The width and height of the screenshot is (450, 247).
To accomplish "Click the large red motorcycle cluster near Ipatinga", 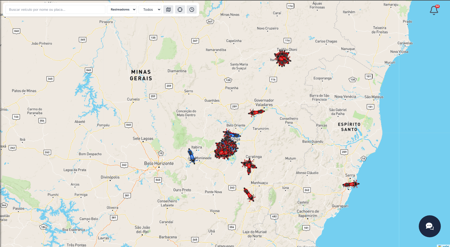I will [226, 149].
